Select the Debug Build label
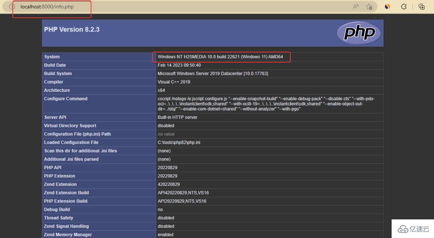 tap(57, 209)
